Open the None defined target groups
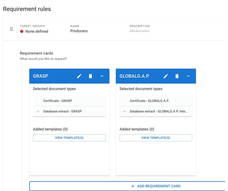 [x=37, y=31]
